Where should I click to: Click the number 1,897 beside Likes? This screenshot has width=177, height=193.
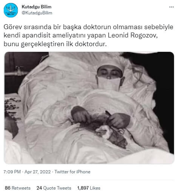pos(83,188)
